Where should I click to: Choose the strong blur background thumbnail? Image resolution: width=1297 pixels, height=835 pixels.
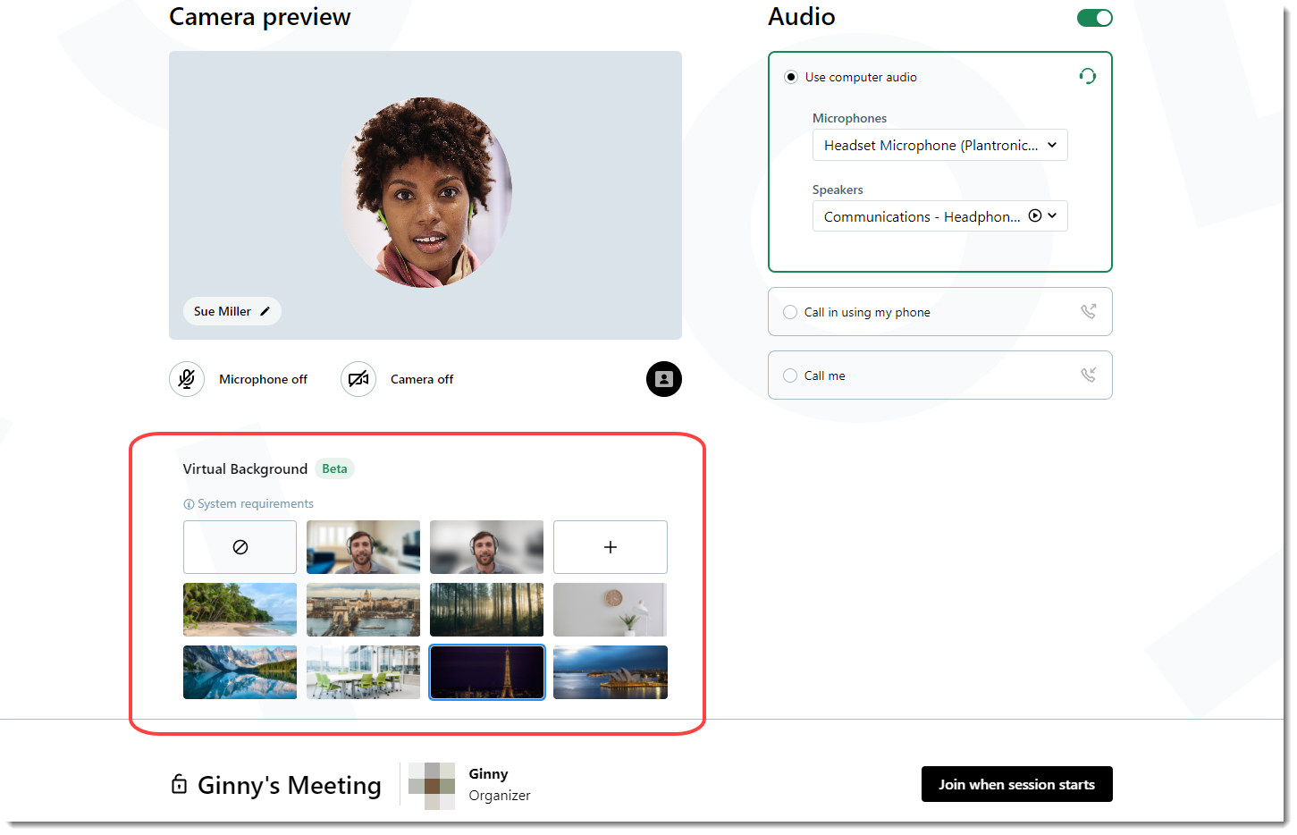click(486, 547)
